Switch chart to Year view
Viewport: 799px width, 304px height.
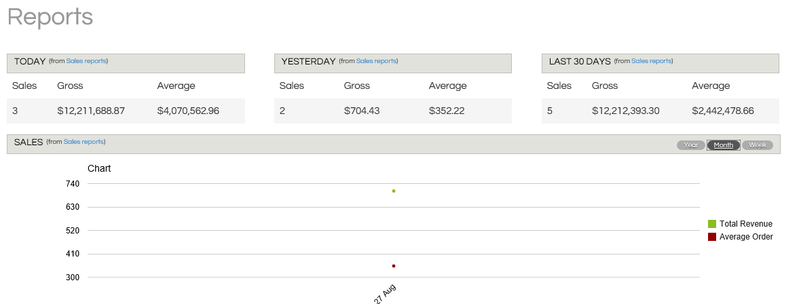point(691,145)
